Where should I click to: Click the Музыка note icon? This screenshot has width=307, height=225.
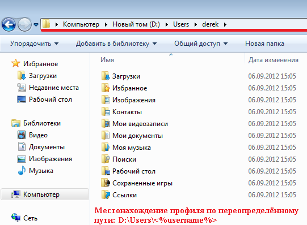click(x=22, y=170)
